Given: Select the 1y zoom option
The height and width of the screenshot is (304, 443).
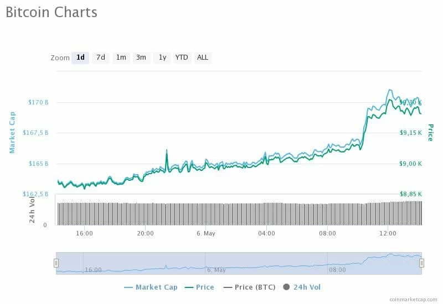Looking at the screenshot, I should pyautogui.click(x=162, y=58).
